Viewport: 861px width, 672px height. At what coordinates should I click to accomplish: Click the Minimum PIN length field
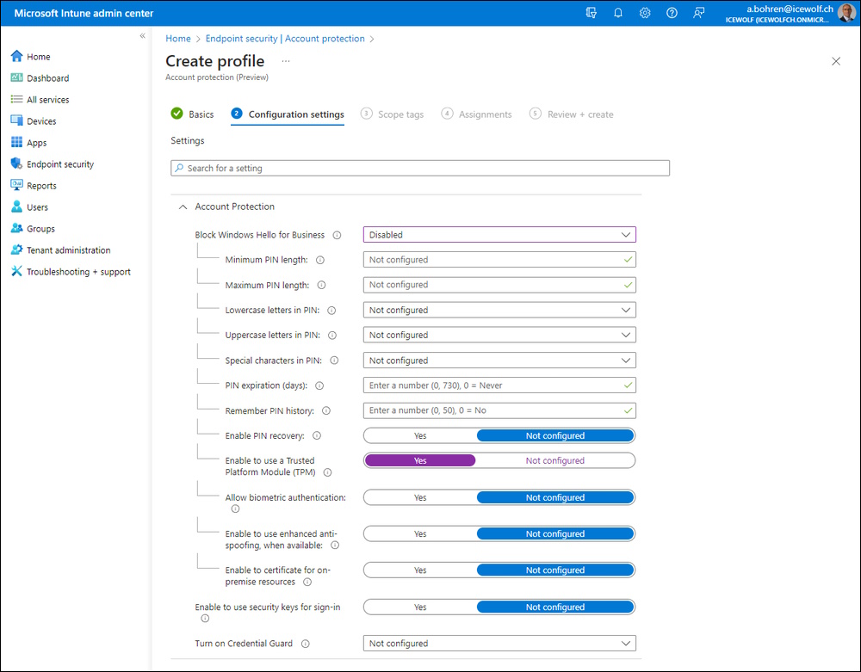(499, 260)
